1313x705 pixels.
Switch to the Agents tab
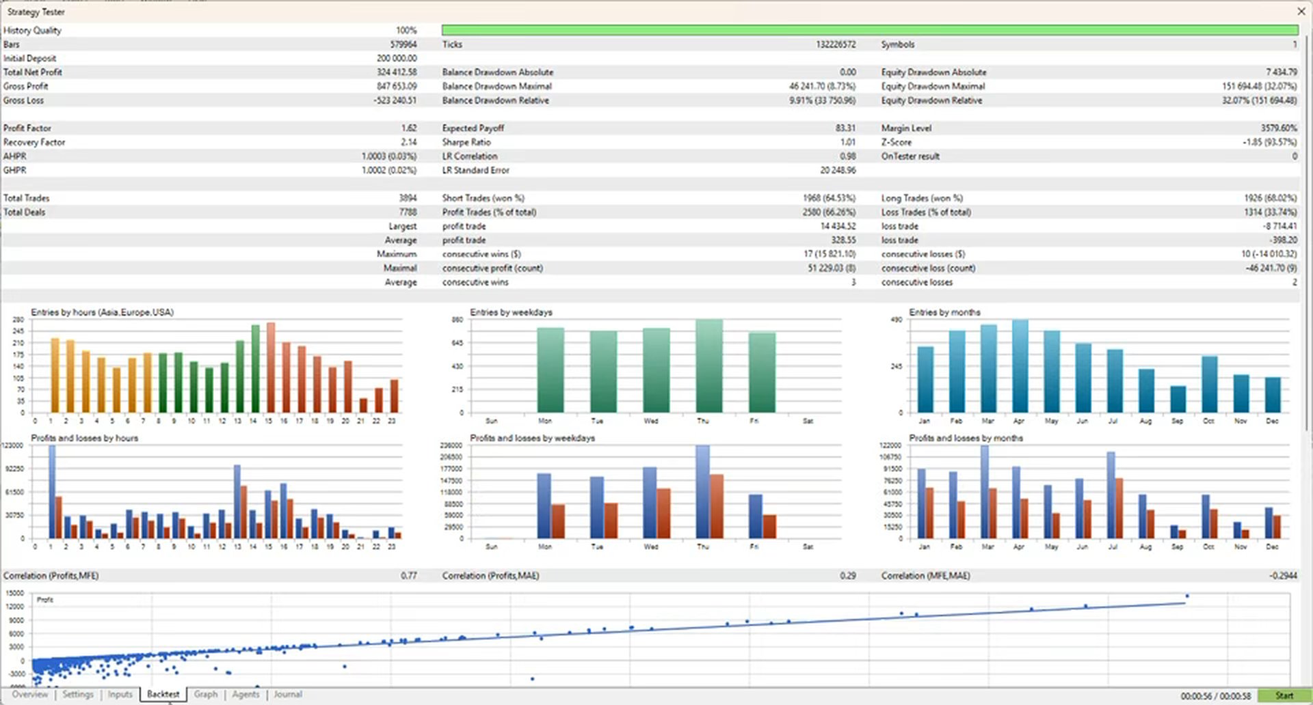(246, 694)
